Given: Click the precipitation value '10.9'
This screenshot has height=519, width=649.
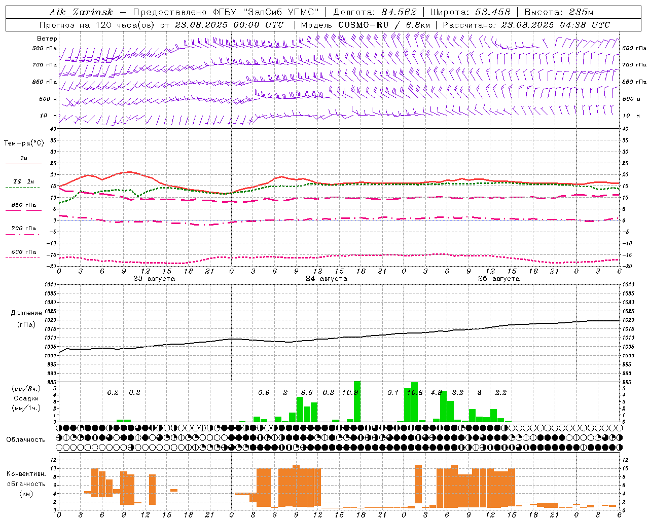Looking at the screenshot, I should tap(350, 393).
